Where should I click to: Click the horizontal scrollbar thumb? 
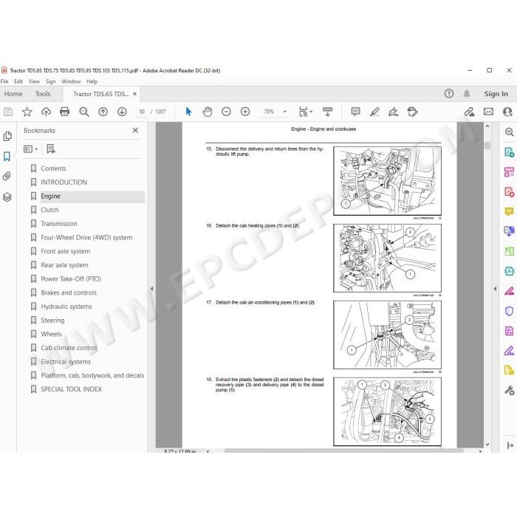[x=343, y=451]
